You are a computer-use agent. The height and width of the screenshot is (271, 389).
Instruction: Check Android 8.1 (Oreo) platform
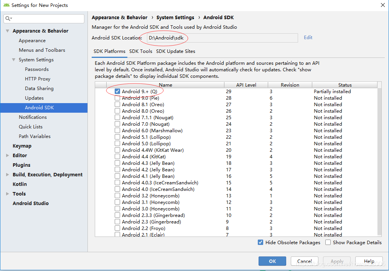[x=117, y=104]
